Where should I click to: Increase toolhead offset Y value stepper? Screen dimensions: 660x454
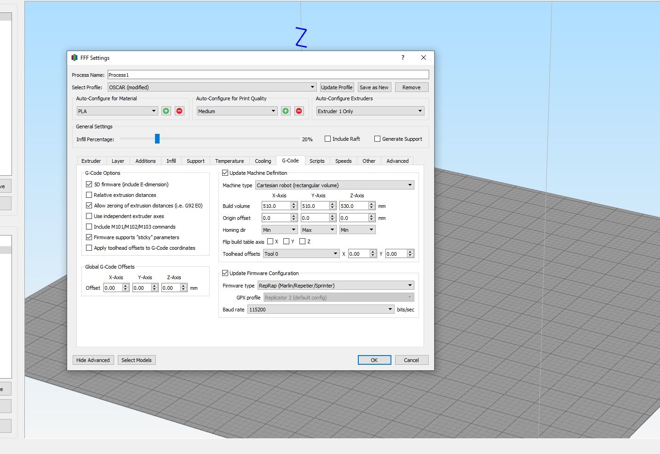pyautogui.click(x=410, y=252)
